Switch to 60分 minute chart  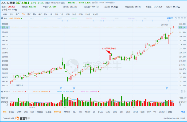pos(81,14)
